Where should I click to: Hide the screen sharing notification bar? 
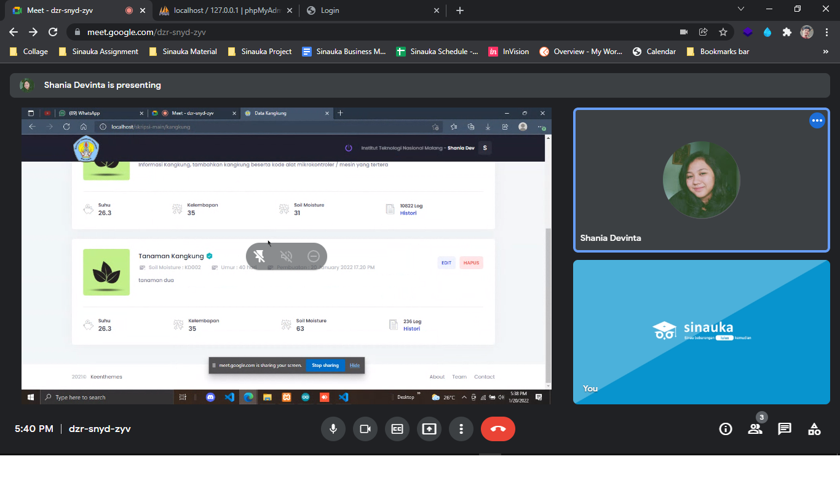click(x=355, y=365)
